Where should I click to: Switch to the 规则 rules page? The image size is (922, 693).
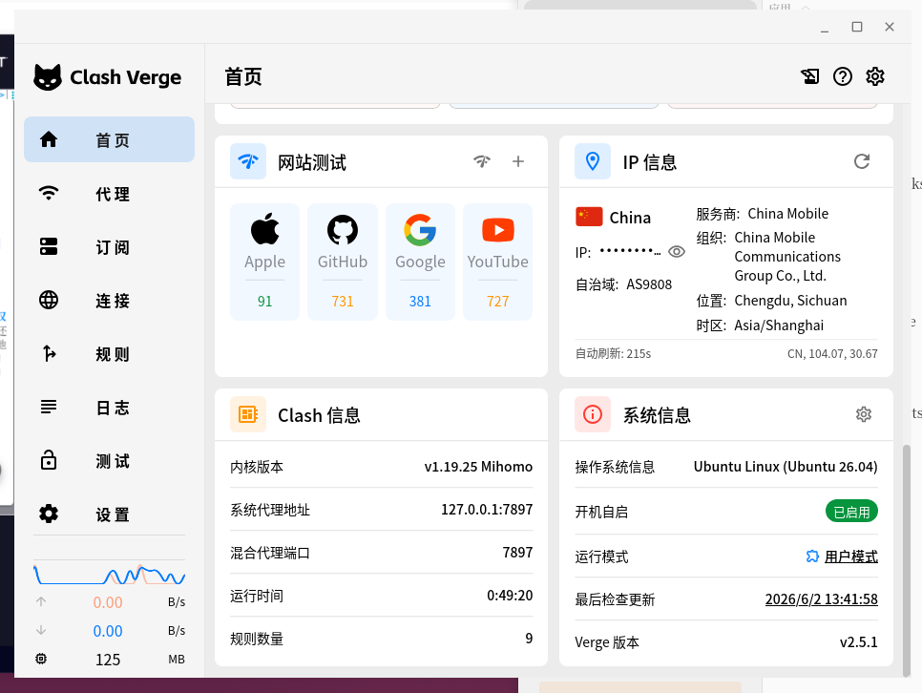click(109, 353)
